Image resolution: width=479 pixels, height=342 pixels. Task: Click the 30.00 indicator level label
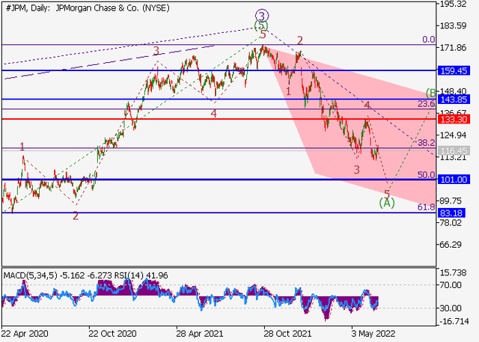point(451,308)
